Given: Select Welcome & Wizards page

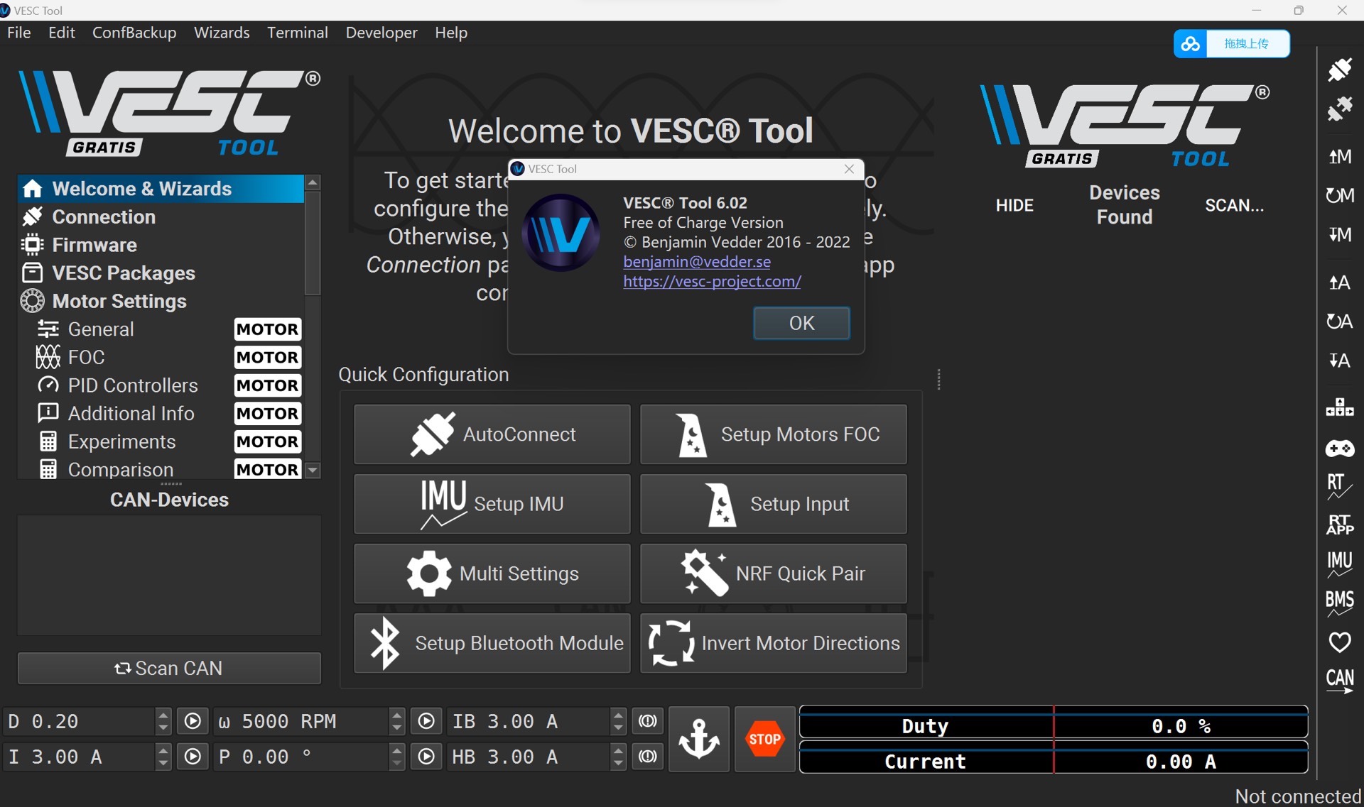Looking at the screenshot, I should (x=161, y=189).
